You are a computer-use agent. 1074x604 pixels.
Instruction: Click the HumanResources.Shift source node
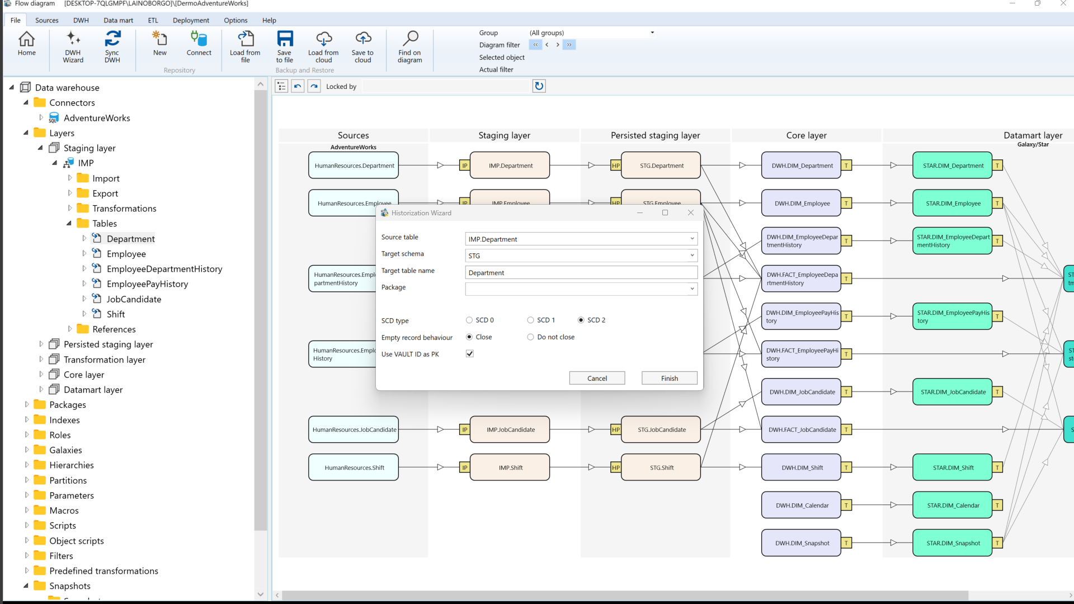354,468
